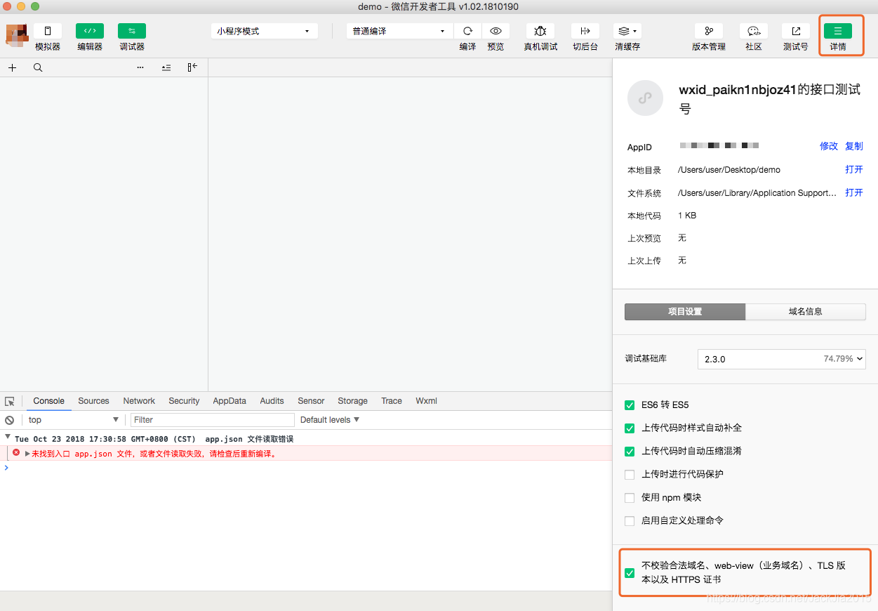Screen dimensions: 878x611
Task: Switch to the Sources tab
Action: point(94,401)
